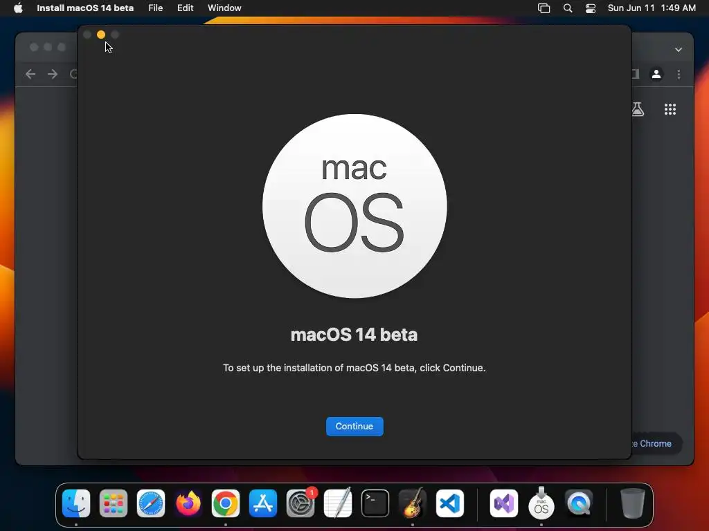709x531 pixels.
Task: Open Finder from the Dock
Action: pos(76,503)
